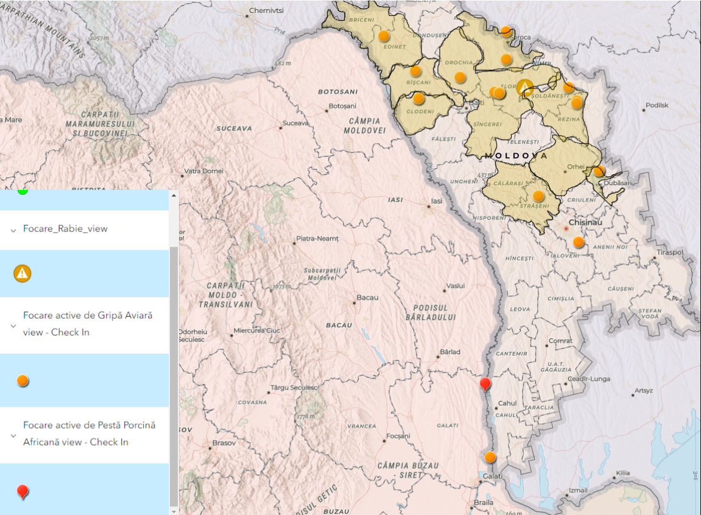Click the orange marker in Glodeni district
This screenshot has width=701, height=515.
[x=418, y=98]
